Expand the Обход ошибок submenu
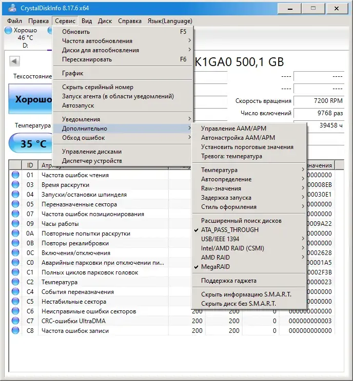This screenshot has height=381, width=353. pyautogui.click(x=123, y=138)
